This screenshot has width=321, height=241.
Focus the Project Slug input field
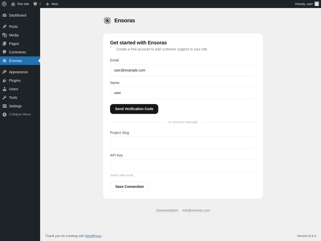pyautogui.click(x=183, y=143)
